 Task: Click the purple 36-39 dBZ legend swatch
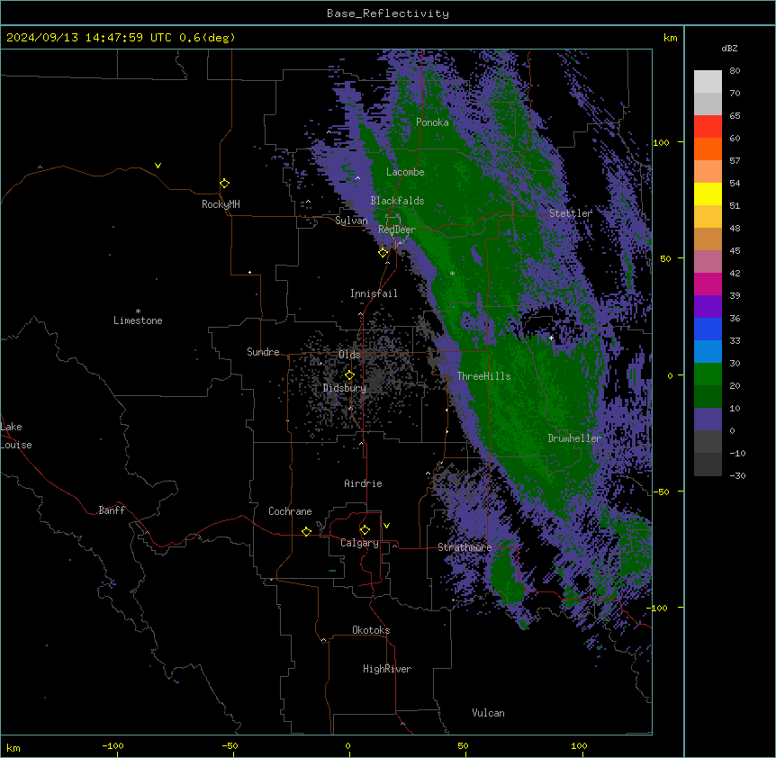[x=708, y=307]
